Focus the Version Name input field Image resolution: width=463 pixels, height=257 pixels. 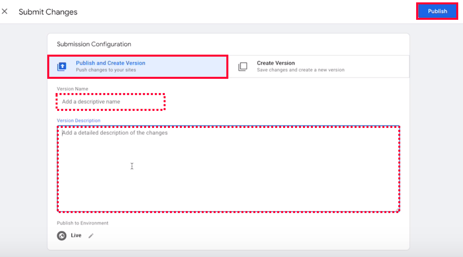(x=110, y=101)
